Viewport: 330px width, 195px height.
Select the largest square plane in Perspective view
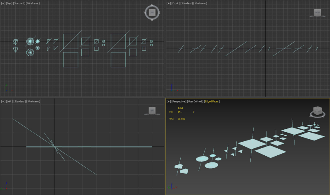271,151
